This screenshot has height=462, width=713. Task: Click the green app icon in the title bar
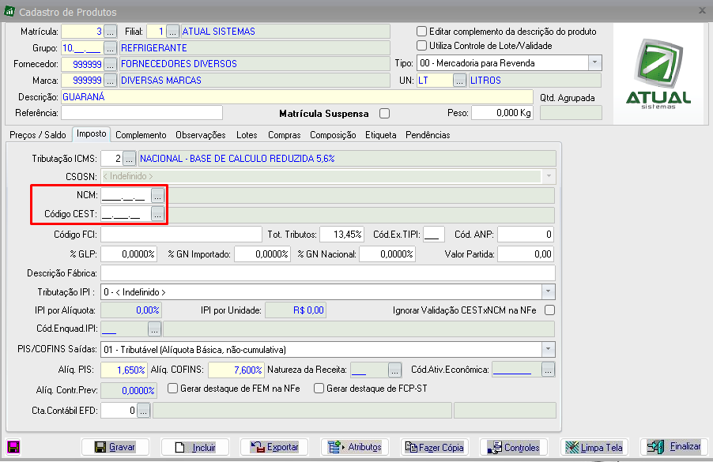point(9,11)
